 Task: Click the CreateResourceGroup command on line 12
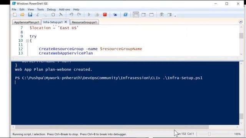(x=61, y=49)
